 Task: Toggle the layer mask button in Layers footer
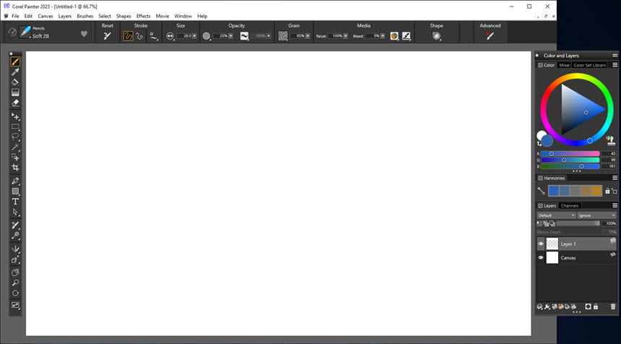(588, 306)
